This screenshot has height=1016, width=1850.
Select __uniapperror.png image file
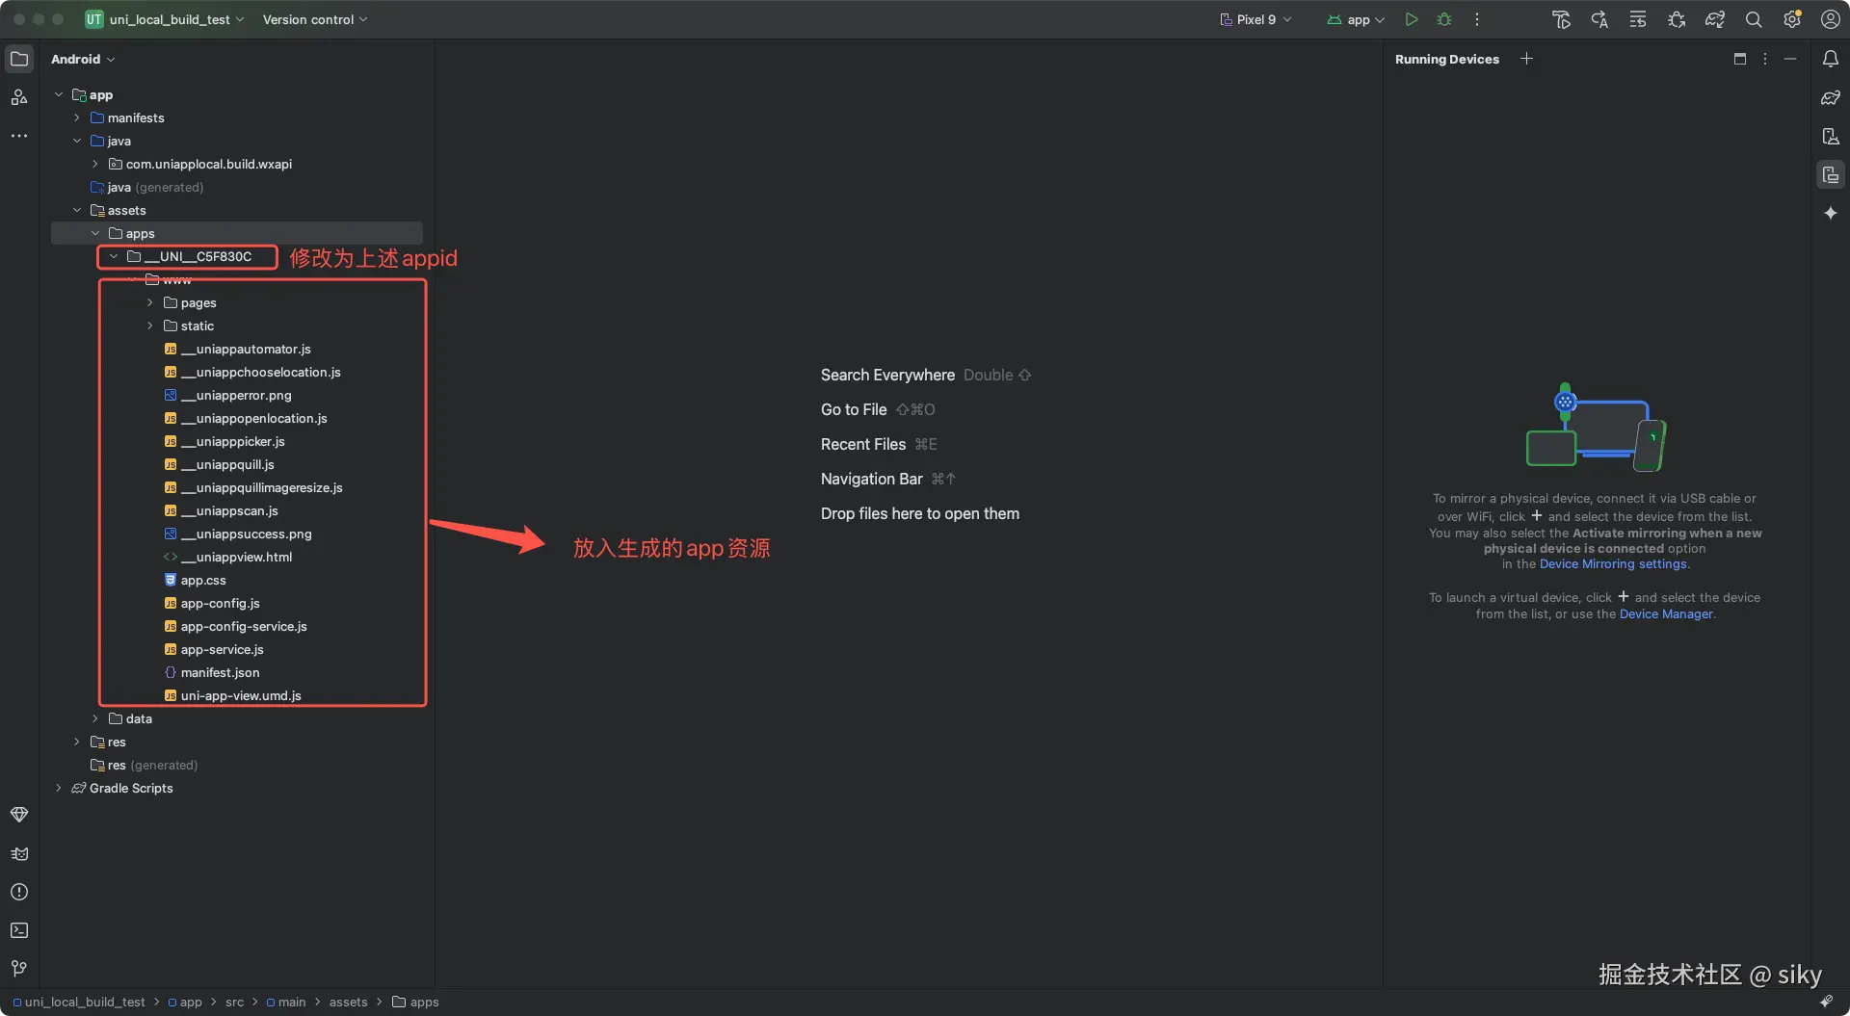pyautogui.click(x=227, y=395)
